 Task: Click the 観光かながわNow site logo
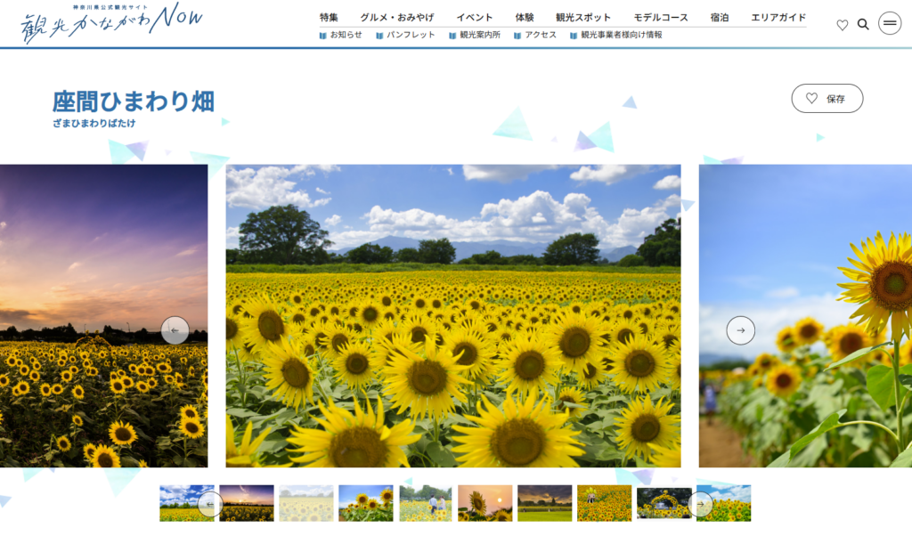coord(111,24)
